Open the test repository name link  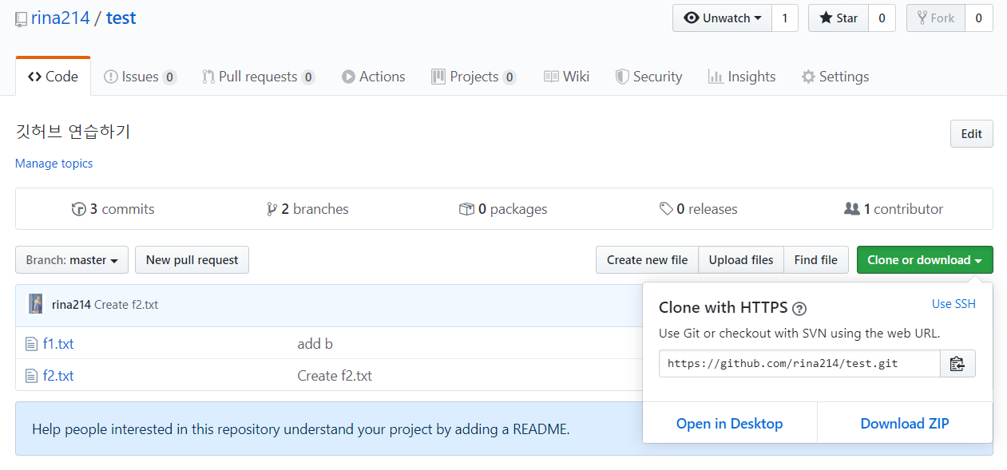(x=121, y=18)
